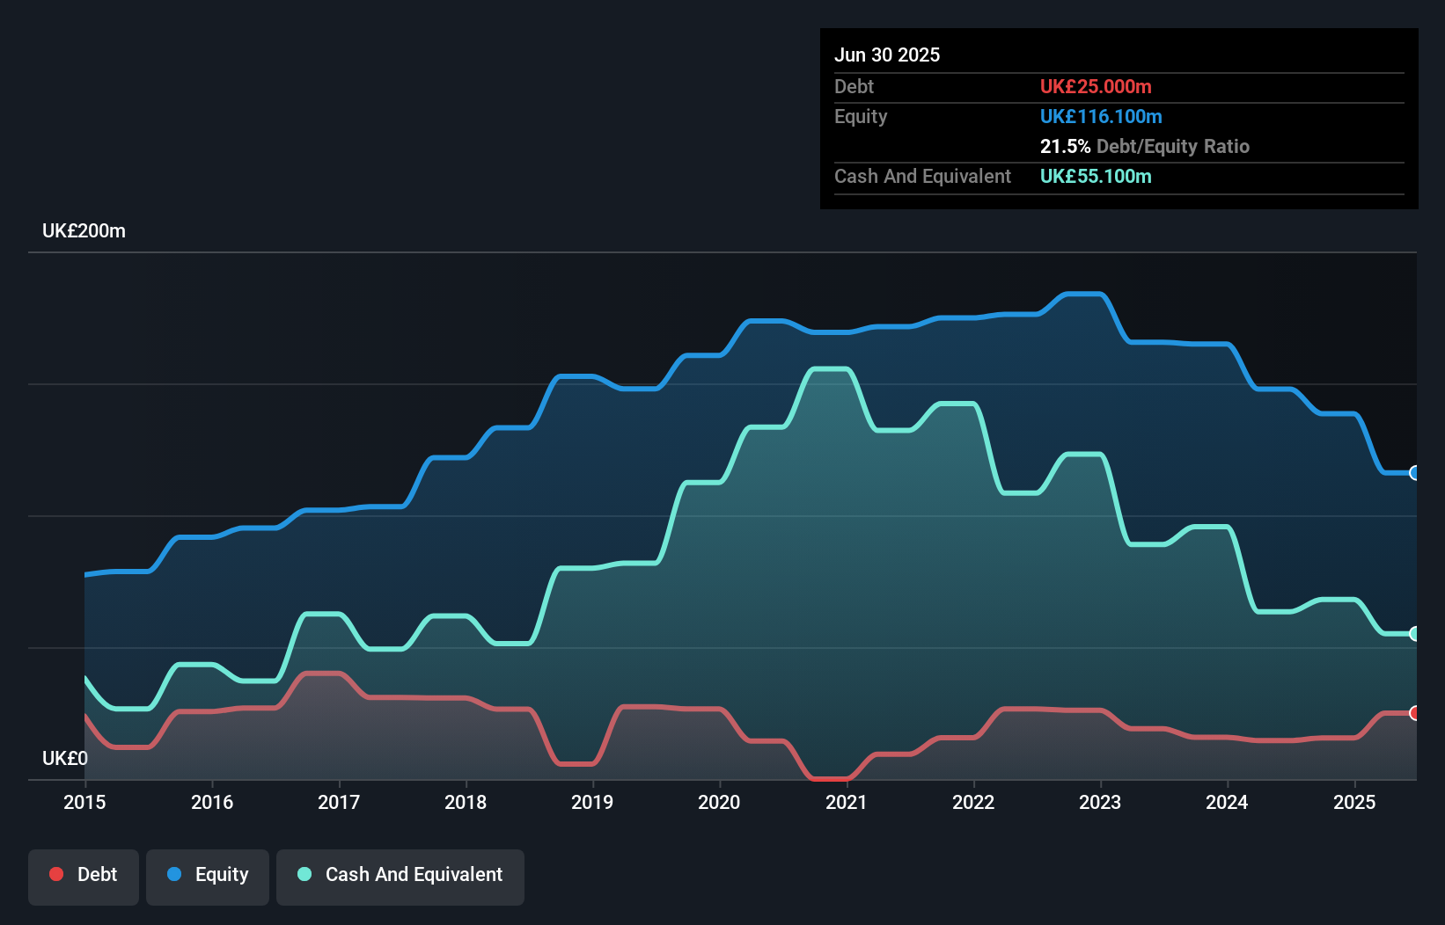Click the teal Cash And Equivalent legend dot

[x=304, y=874]
